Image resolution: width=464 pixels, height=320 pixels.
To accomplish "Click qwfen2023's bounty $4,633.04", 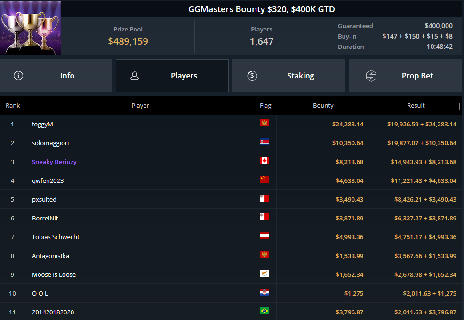I will tap(350, 180).
